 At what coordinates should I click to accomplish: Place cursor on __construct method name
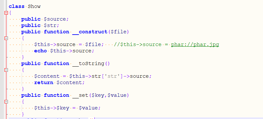(90, 32)
